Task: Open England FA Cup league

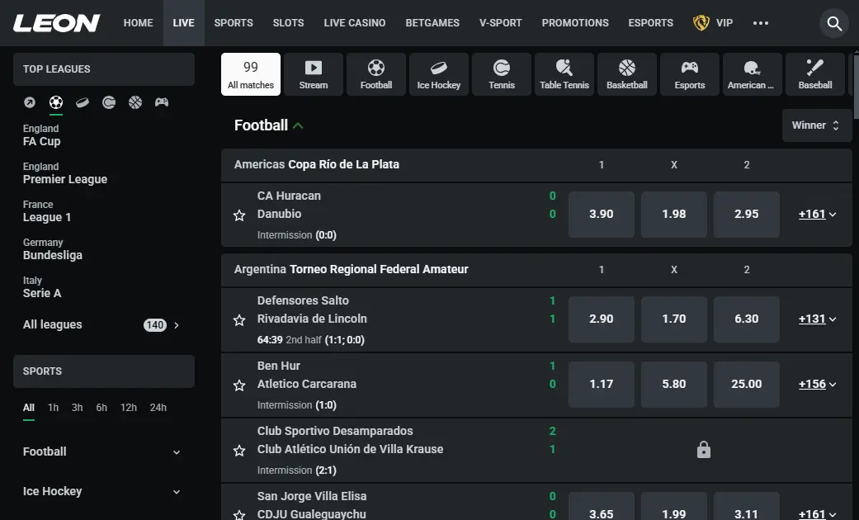Action: 41,135
